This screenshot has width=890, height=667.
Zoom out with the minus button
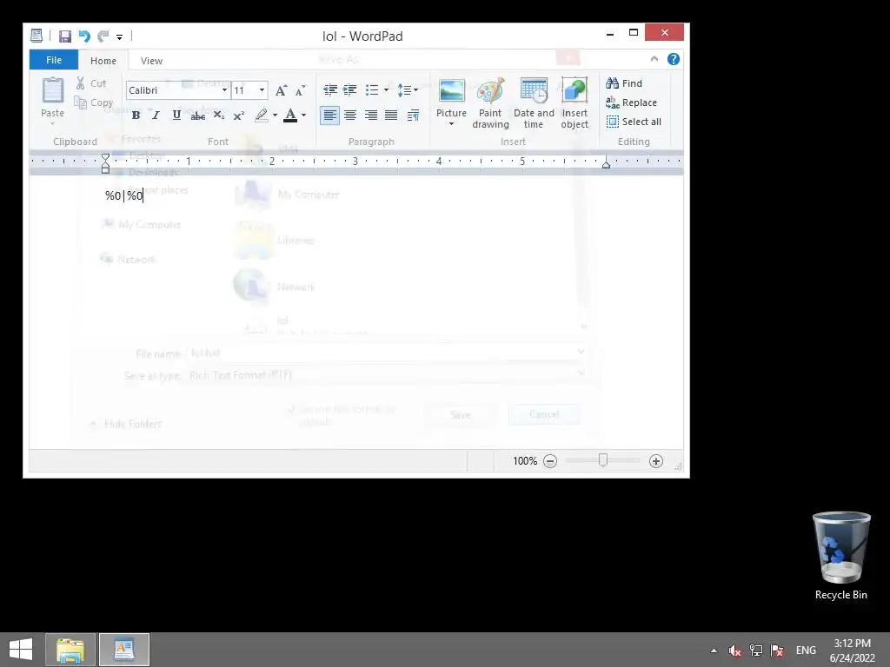550,461
